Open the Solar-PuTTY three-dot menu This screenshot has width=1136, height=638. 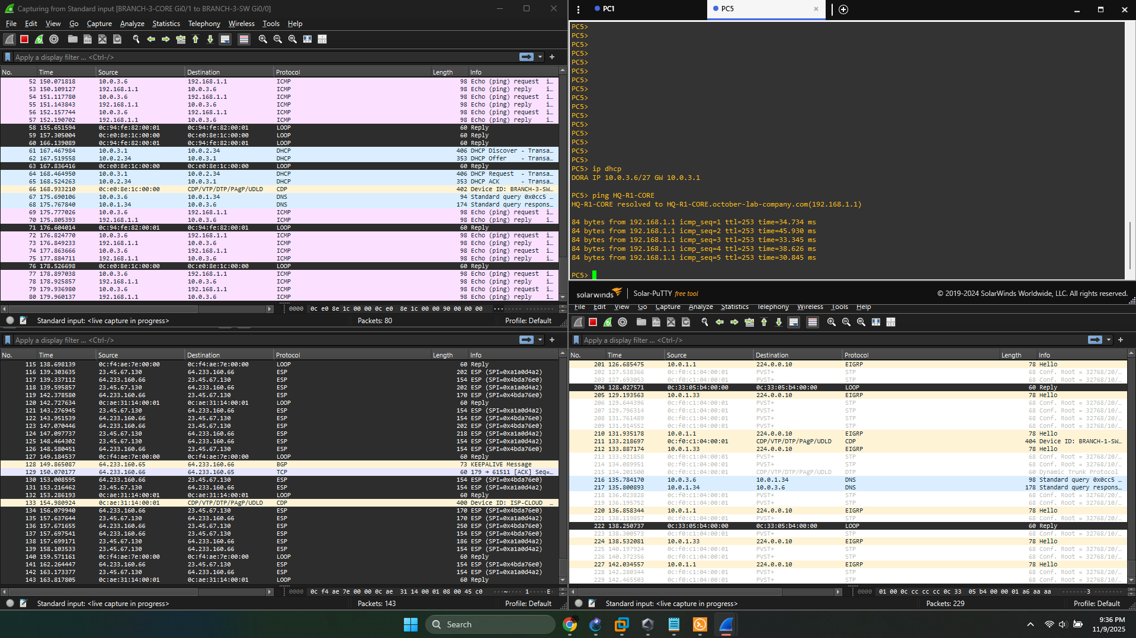pyautogui.click(x=578, y=9)
